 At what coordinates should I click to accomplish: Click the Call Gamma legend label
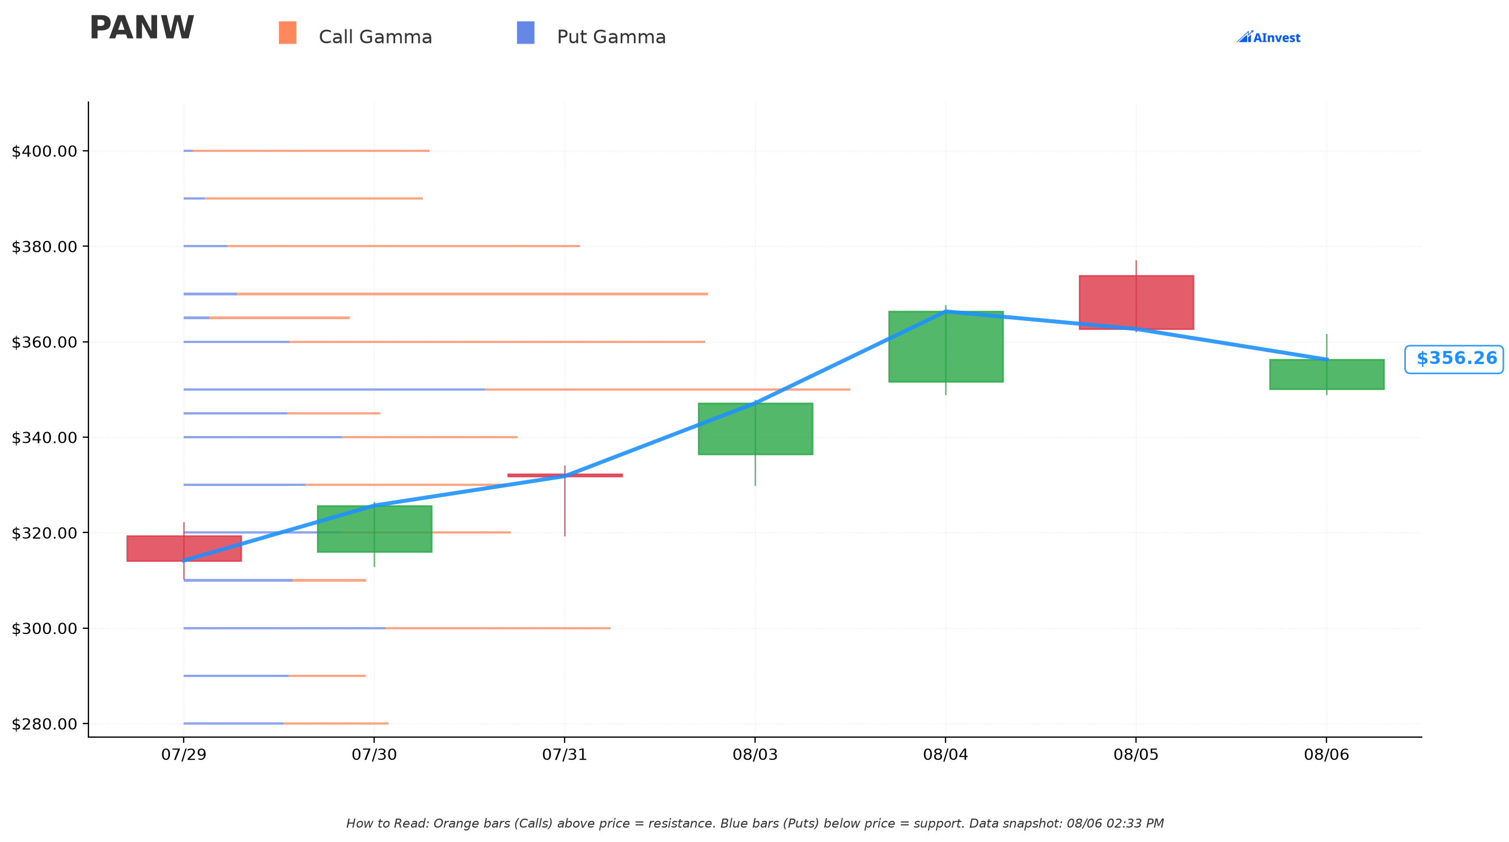point(375,37)
